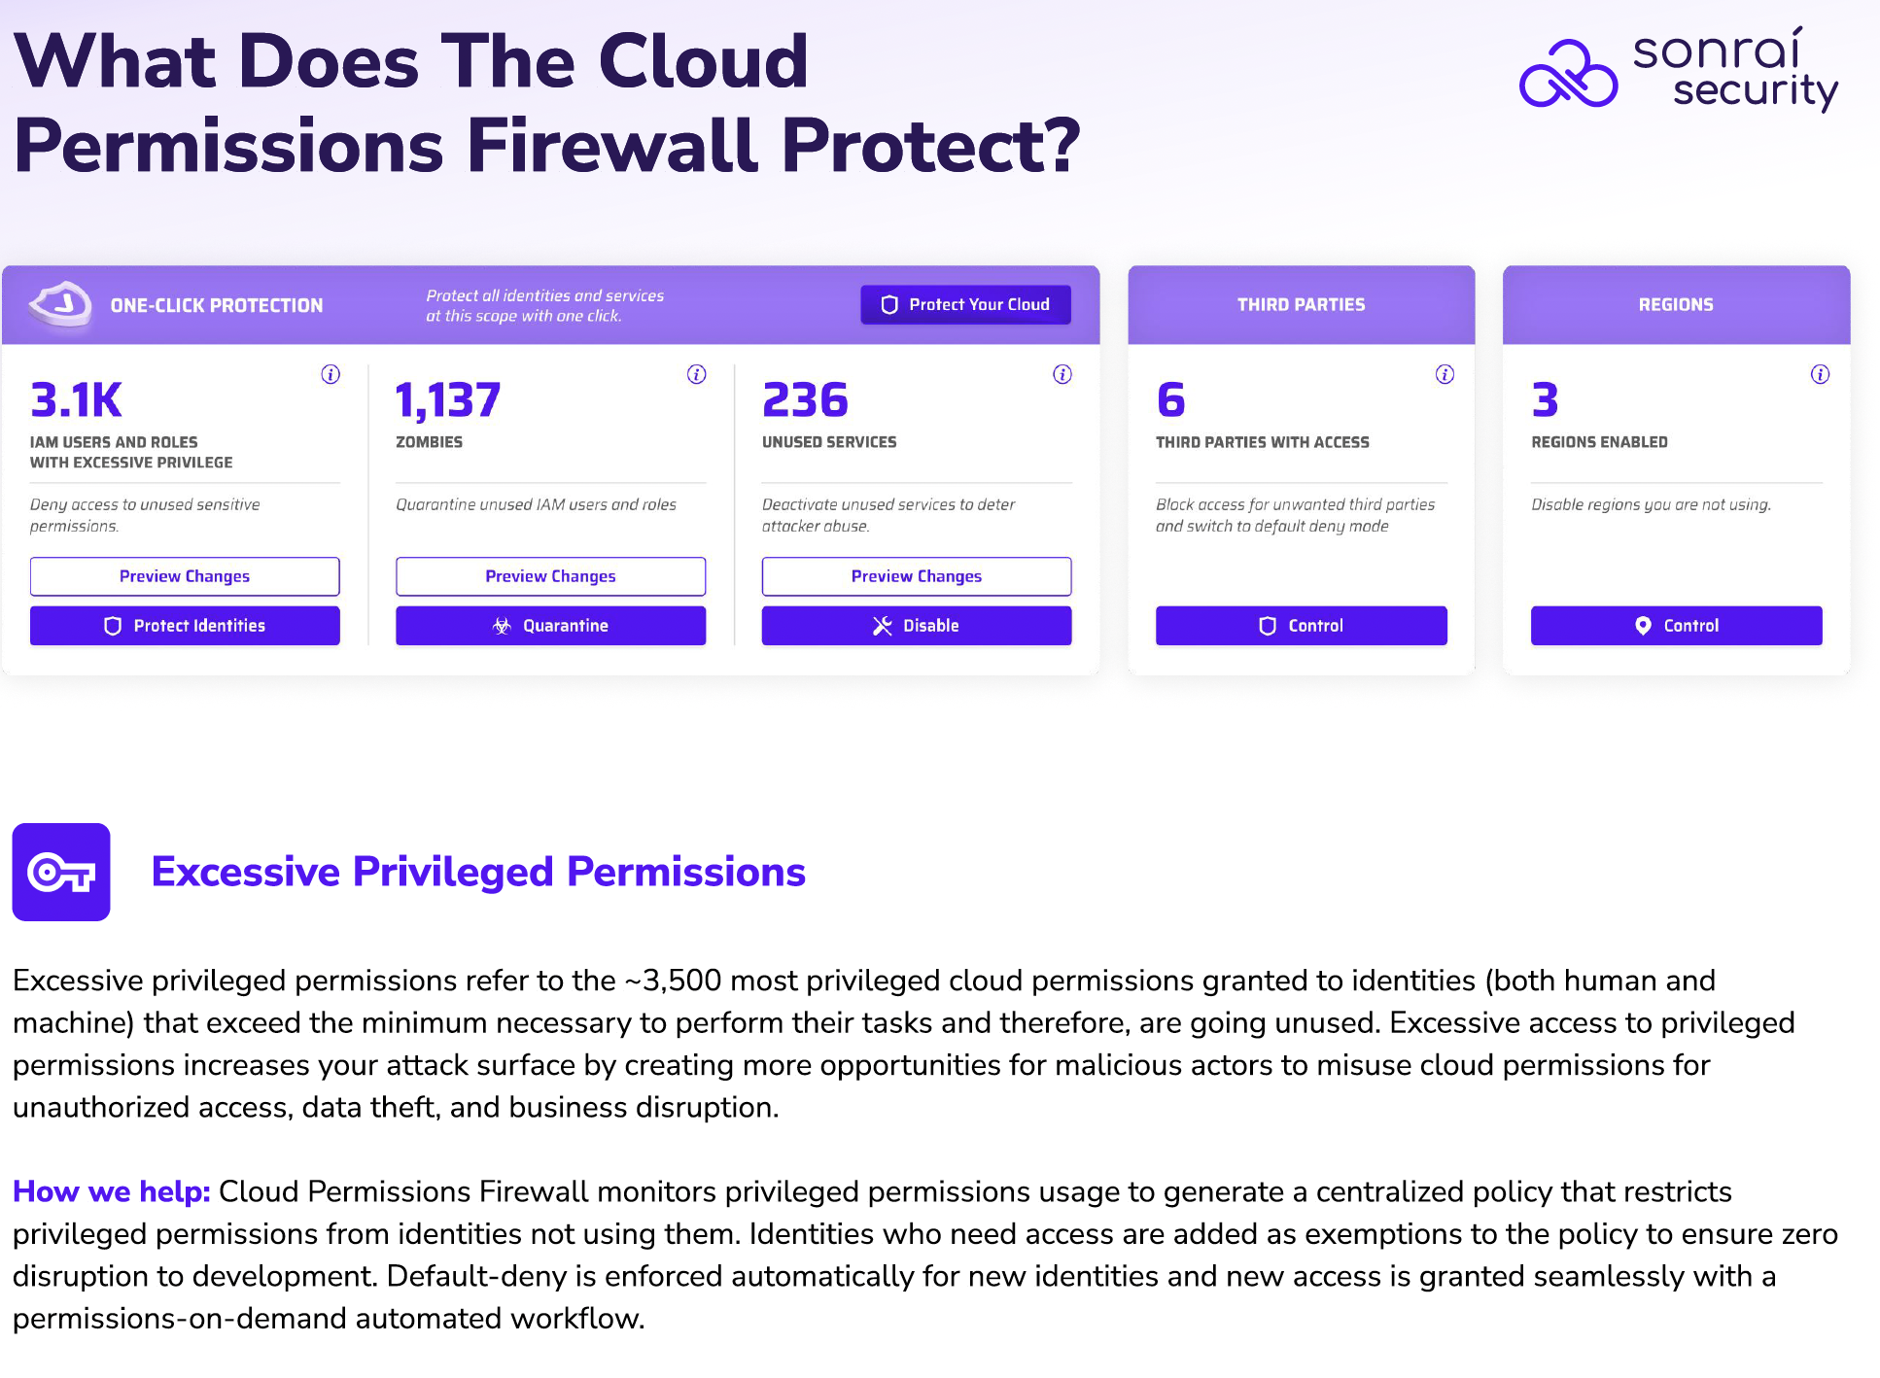Click the Sonrai Security cloud logo
1880x1378 pixels.
pos(1568,74)
